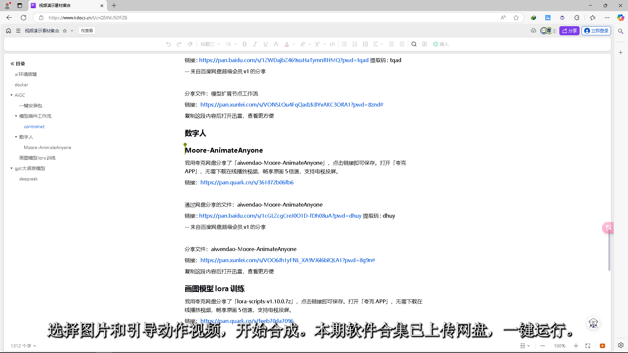Screen dimensions: 628x353
Task: Click the orange presentation play icon
Action: tap(602, 346)
